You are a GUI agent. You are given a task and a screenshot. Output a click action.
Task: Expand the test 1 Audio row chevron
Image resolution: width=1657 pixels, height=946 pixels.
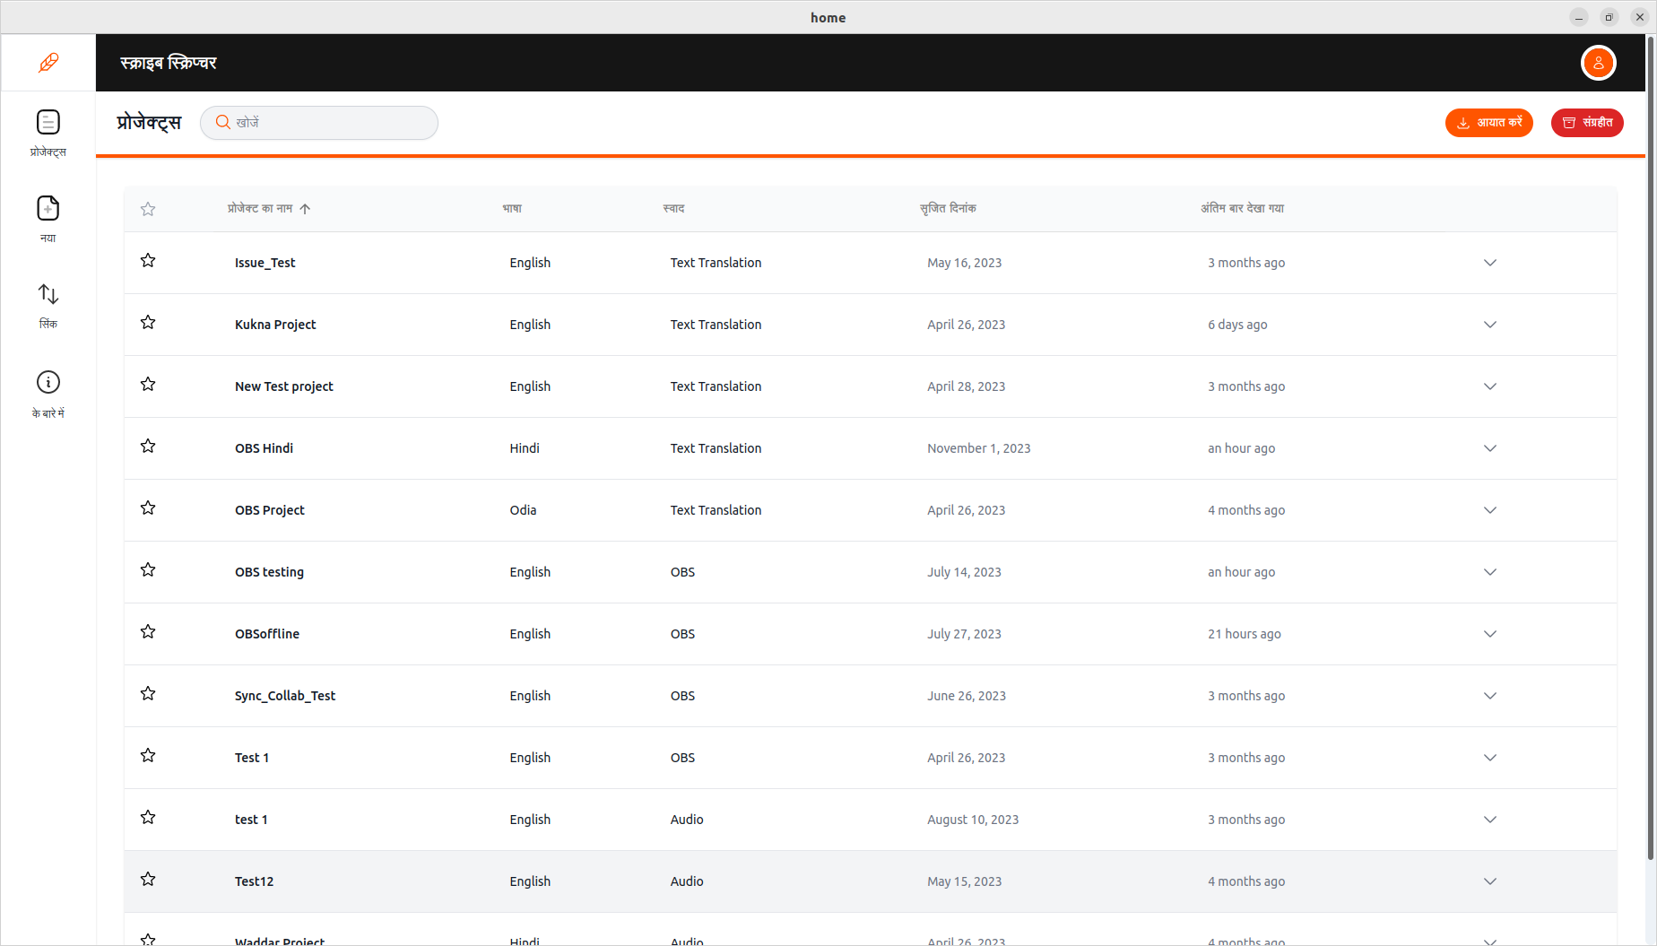(x=1490, y=820)
